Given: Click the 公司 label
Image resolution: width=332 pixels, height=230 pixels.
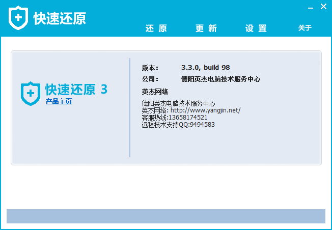Looking at the screenshot, I should [x=150, y=79].
